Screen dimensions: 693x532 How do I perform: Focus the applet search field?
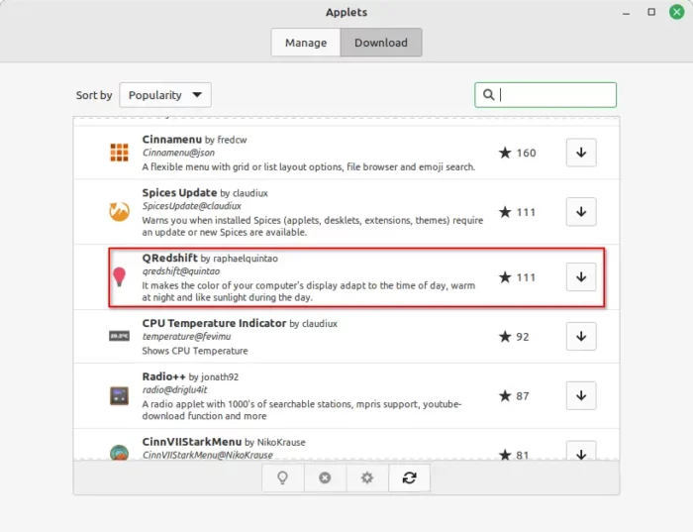pyautogui.click(x=545, y=95)
